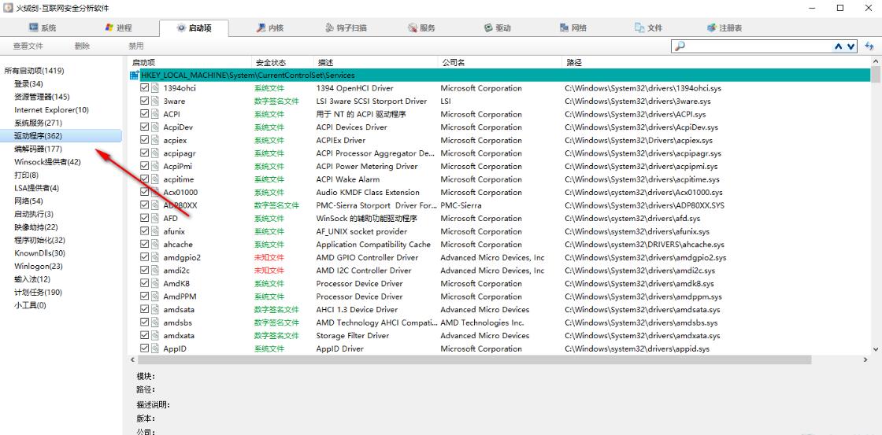The width and height of the screenshot is (882, 435).
Task: Open the 注册表 tab
Action: click(724, 28)
